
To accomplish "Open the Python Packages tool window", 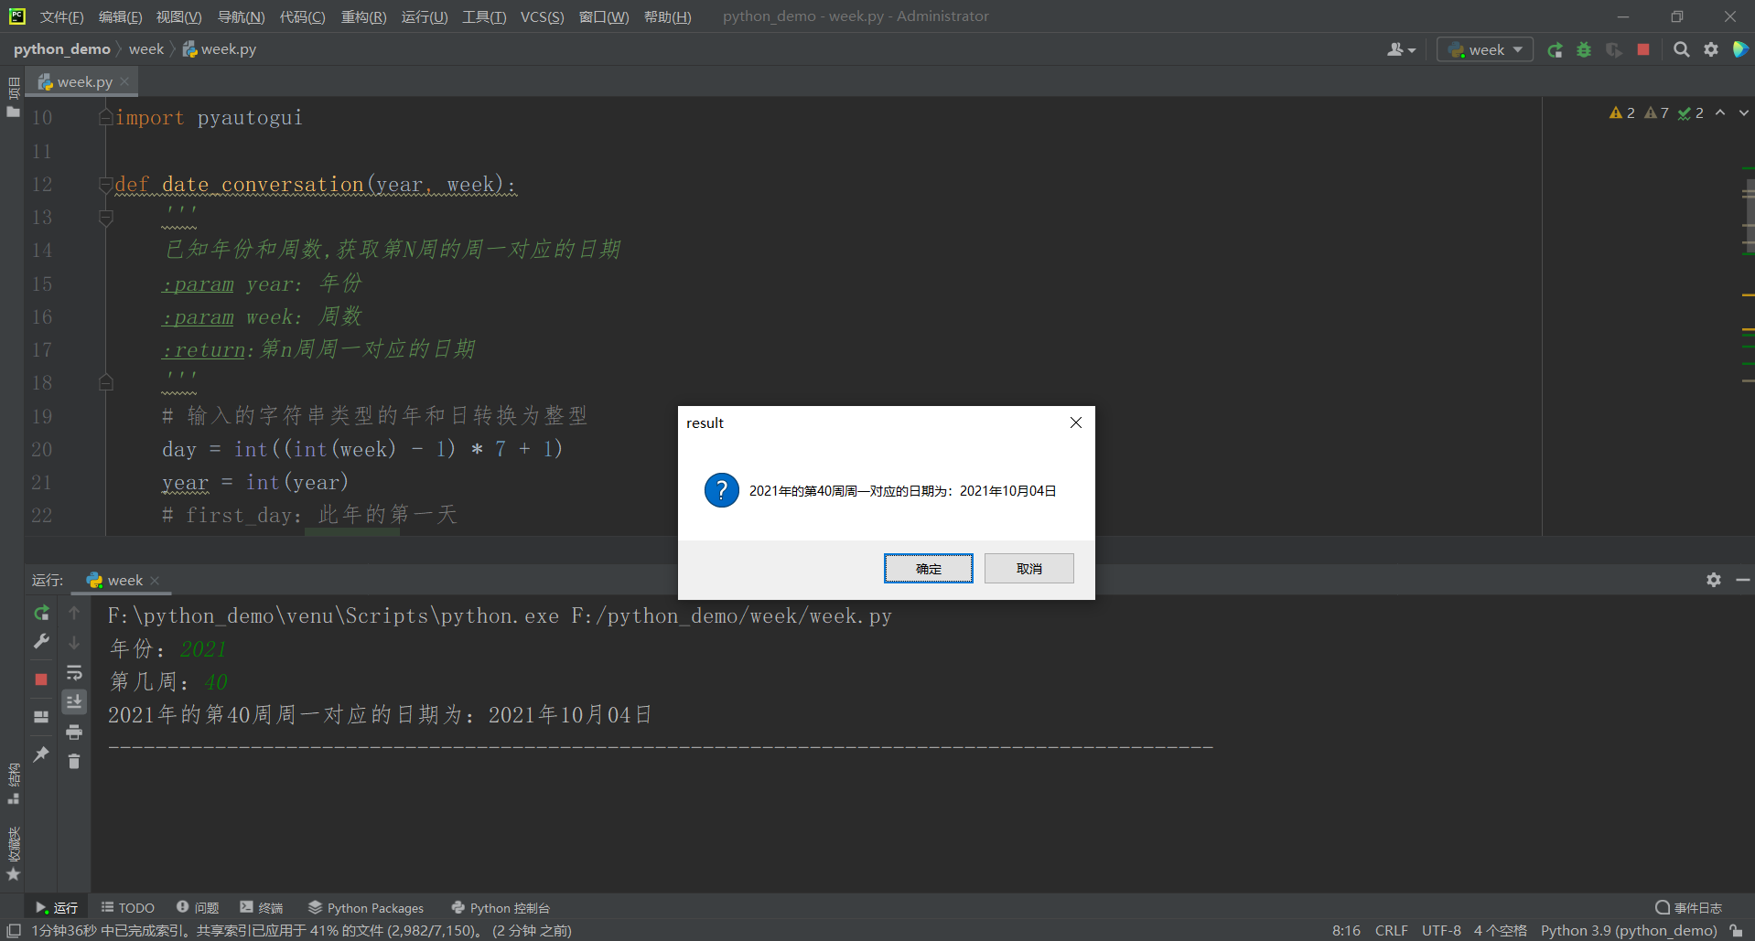I will pos(366,908).
